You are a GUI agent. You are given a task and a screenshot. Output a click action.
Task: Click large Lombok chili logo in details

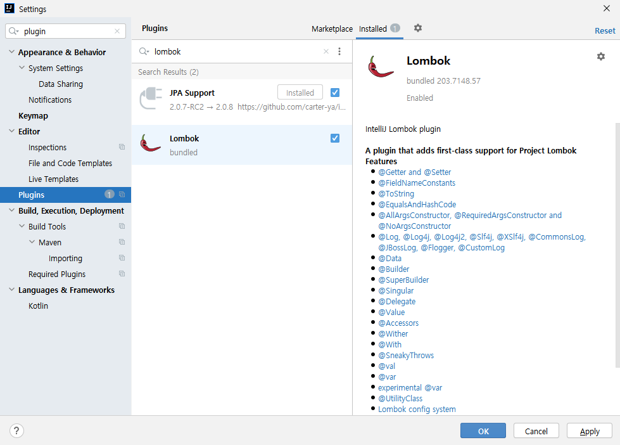381,66
